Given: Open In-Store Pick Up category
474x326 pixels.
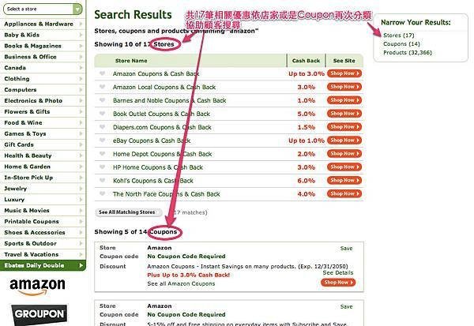Looking at the screenshot, I should click(43, 178).
